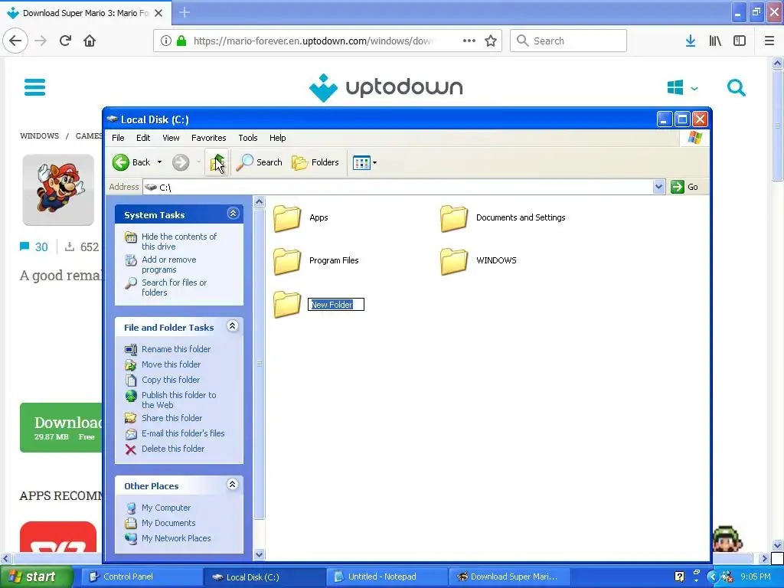The height and width of the screenshot is (588, 784).
Task: Open Firefox Downloads arrow icon
Action: click(x=691, y=41)
